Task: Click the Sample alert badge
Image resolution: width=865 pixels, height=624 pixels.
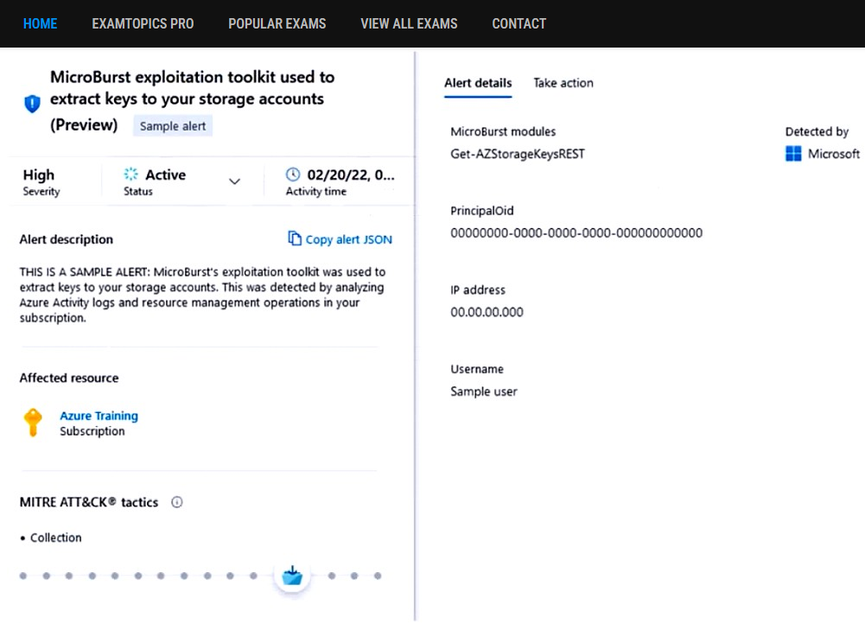Action: point(173,126)
